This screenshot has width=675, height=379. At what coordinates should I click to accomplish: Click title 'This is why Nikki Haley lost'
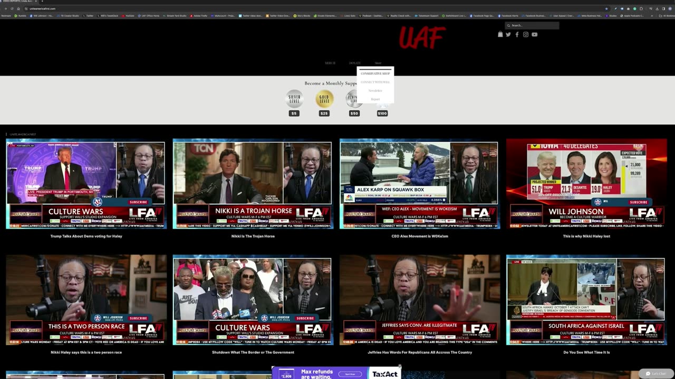pos(586,236)
